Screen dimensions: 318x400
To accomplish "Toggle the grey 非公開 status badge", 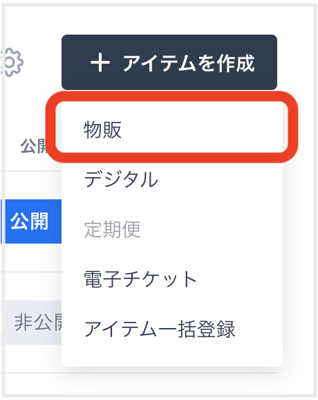I will 32,322.
